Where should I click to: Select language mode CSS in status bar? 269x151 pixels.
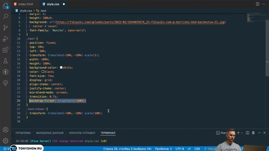point(197,149)
